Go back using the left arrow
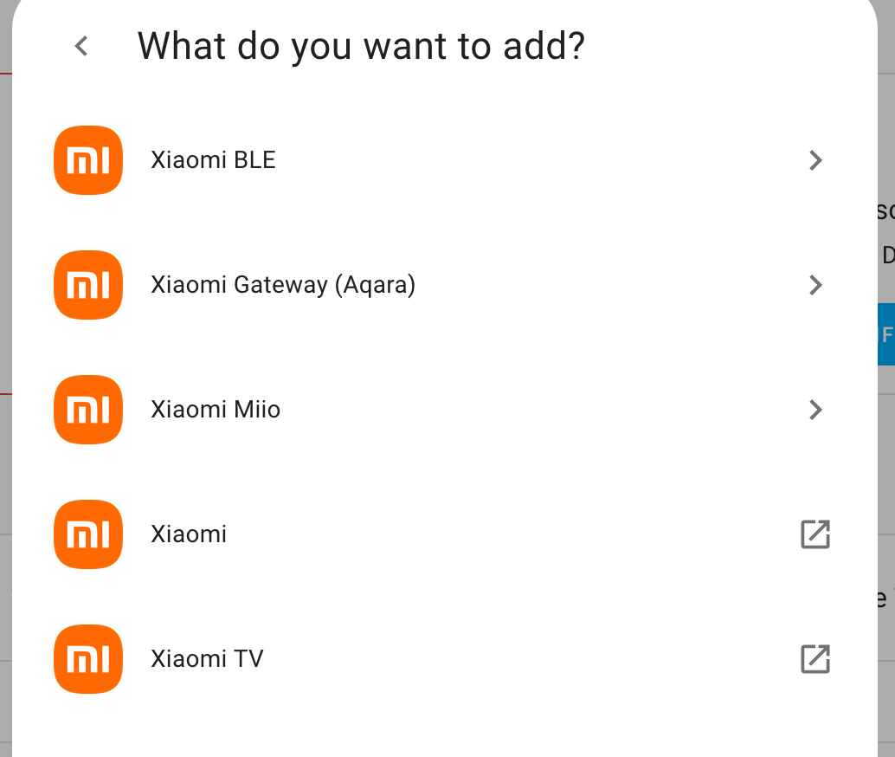The width and height of the screenshot is (895, 757). (81, 46)
